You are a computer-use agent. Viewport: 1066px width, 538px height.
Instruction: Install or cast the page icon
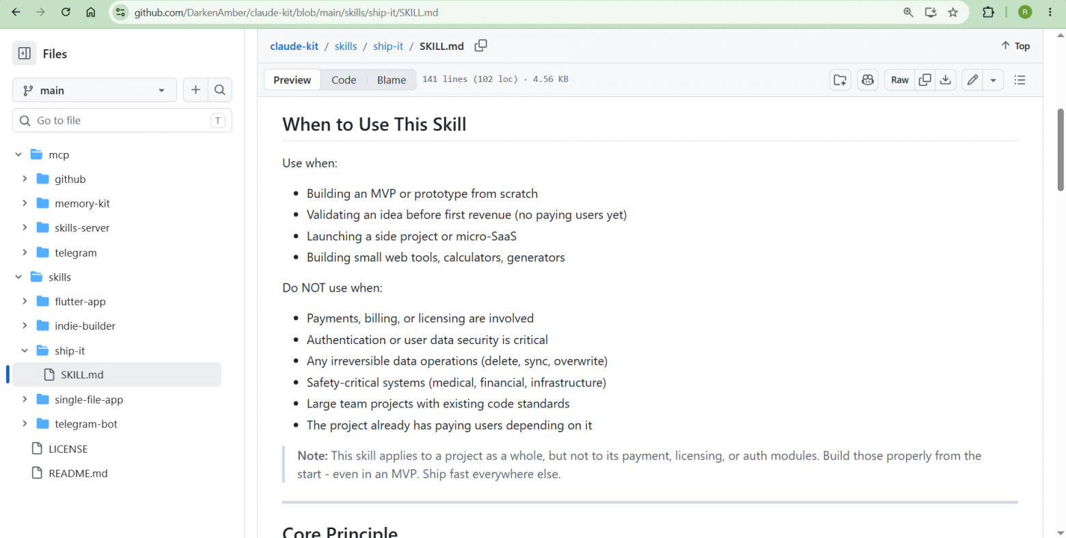coord(931,12)
